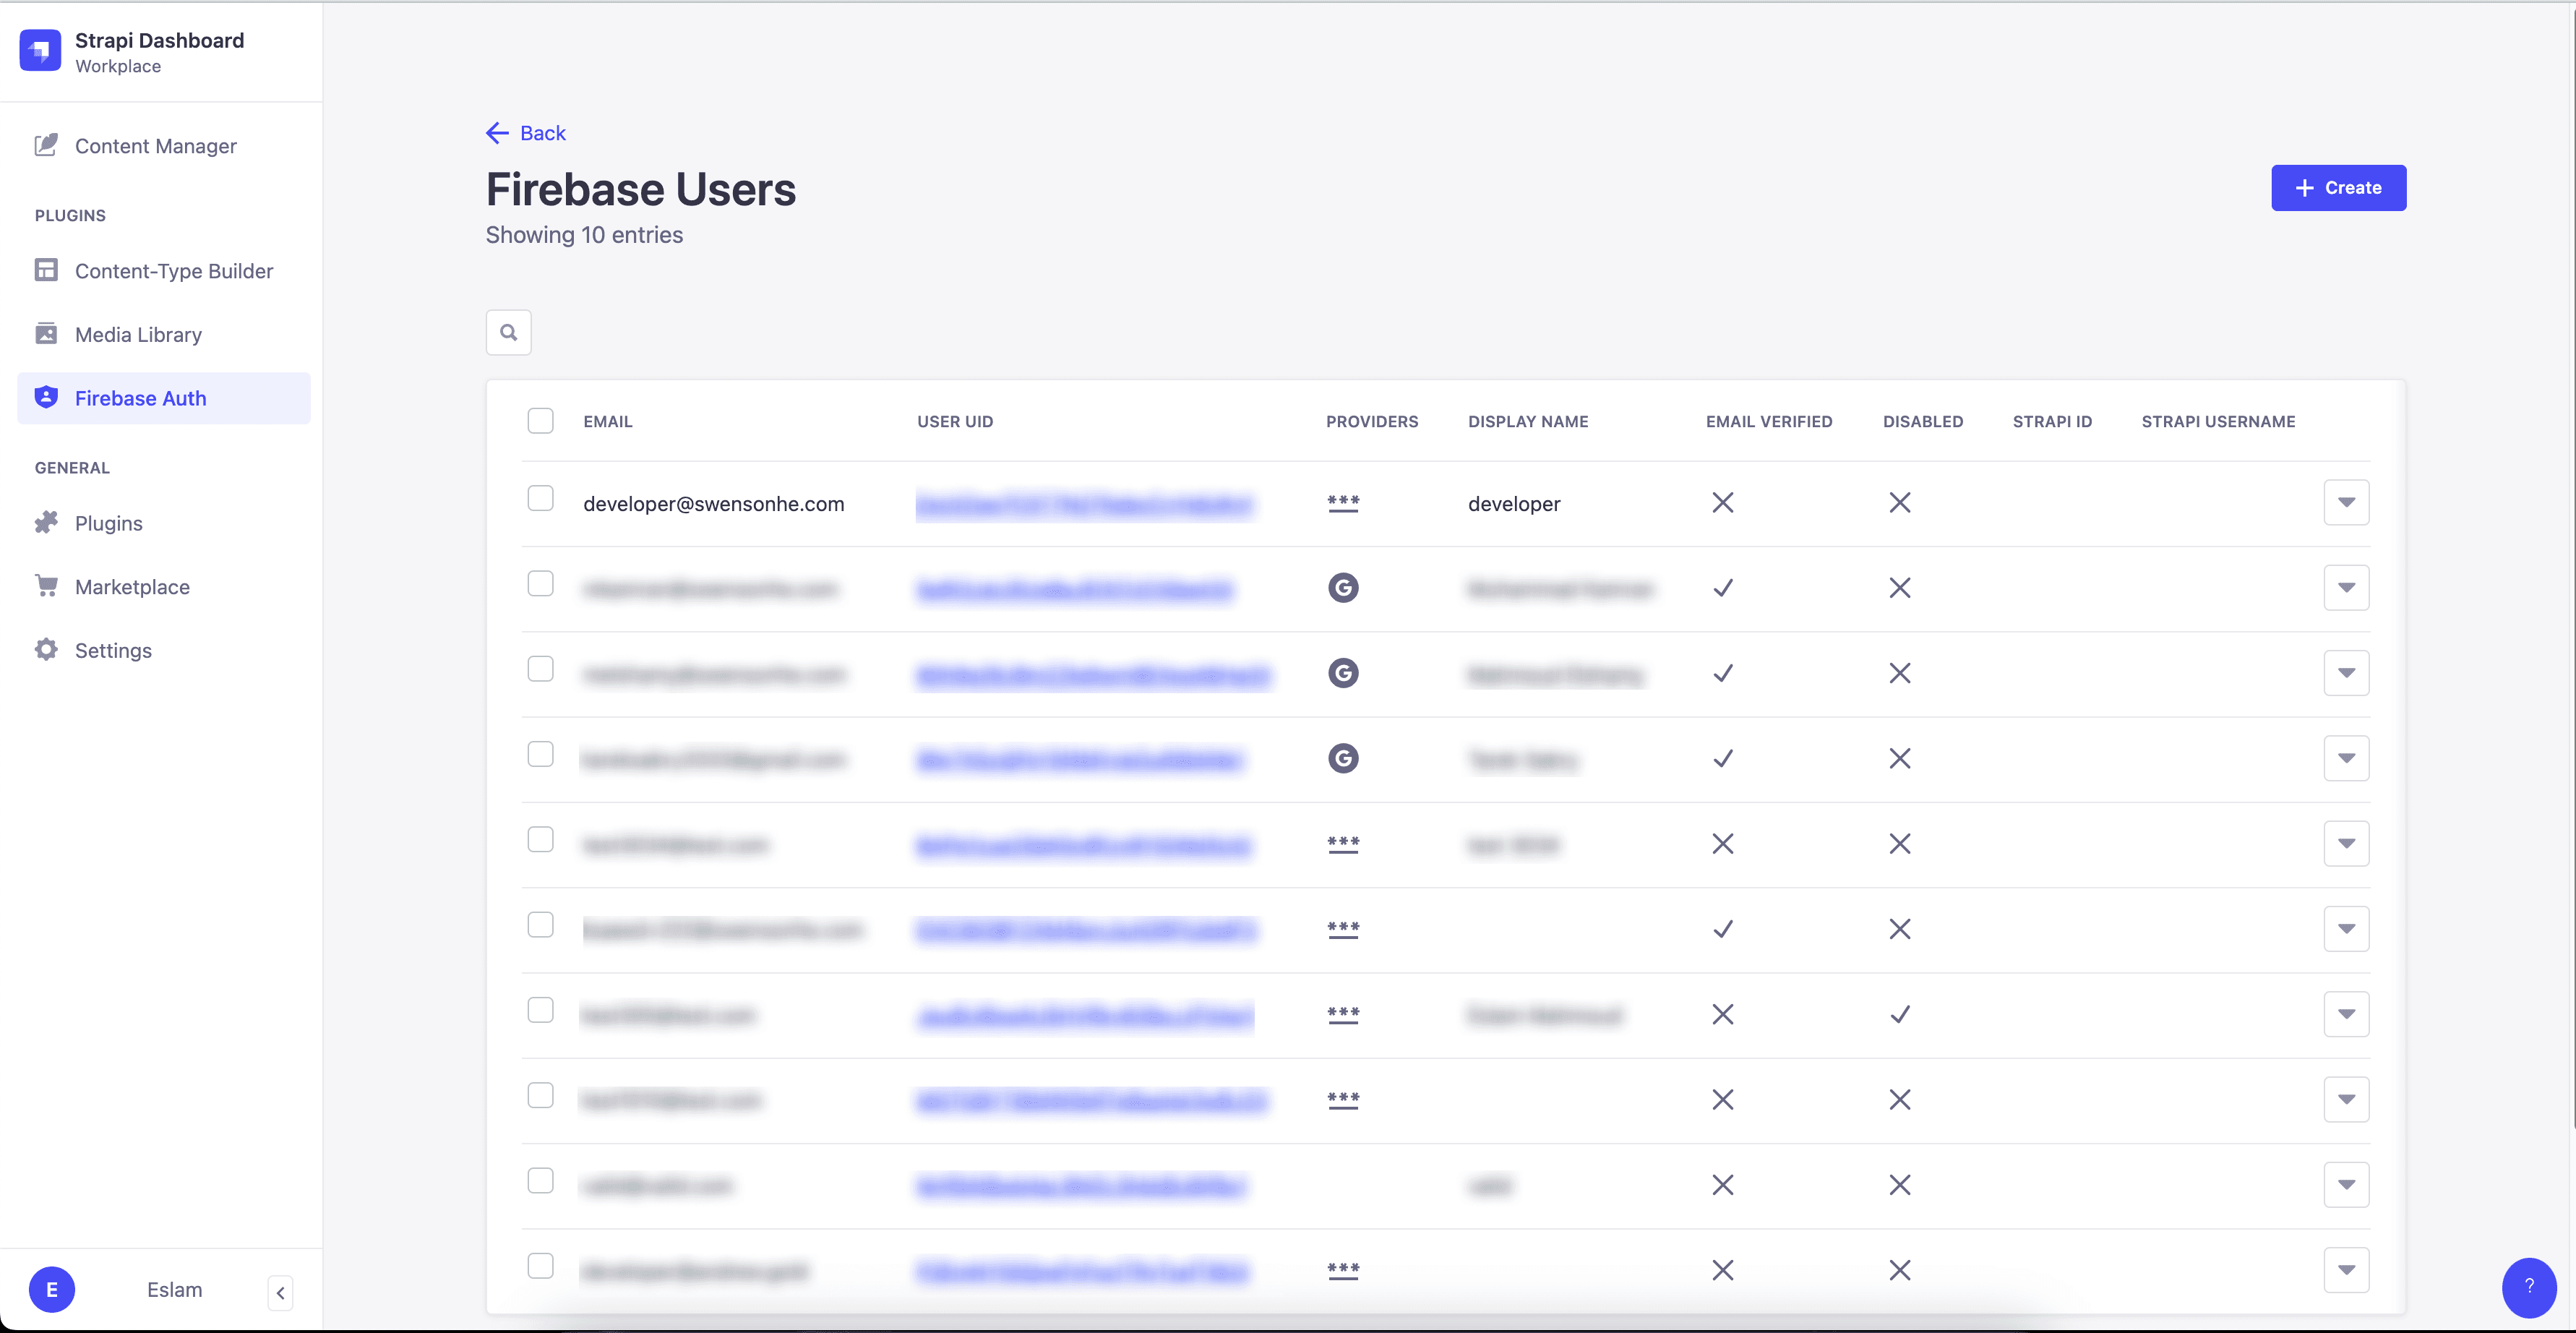The height and width of the screenshot is (1333, 2576).
Task: Check the third user row checkbox
Action: (540, 669)
